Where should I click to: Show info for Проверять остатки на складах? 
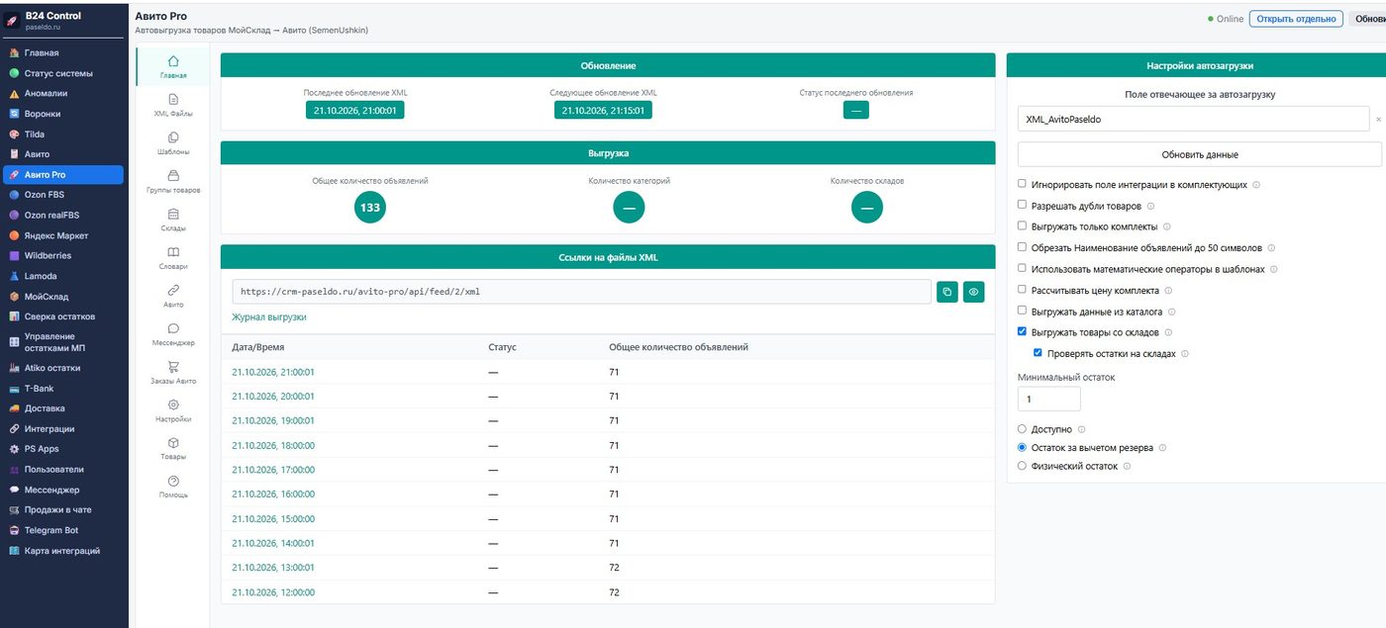click(x=1184, y=354)
